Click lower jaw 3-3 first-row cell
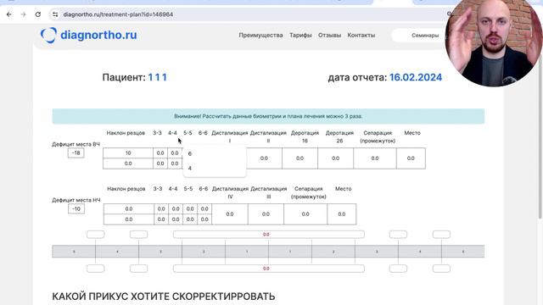The width and height of the screenshot is (543, 305). 161,209
